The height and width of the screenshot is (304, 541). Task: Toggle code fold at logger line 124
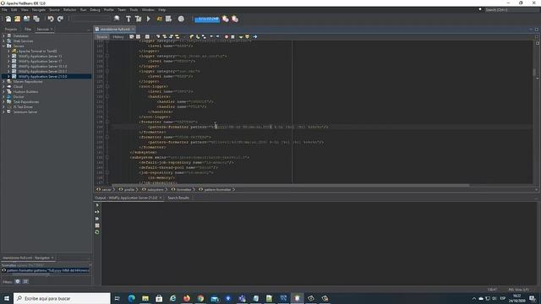click(x=107, y=56)
